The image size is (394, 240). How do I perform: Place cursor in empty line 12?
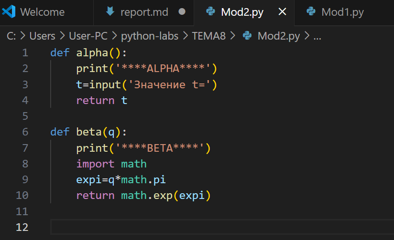tap(191, 227)
